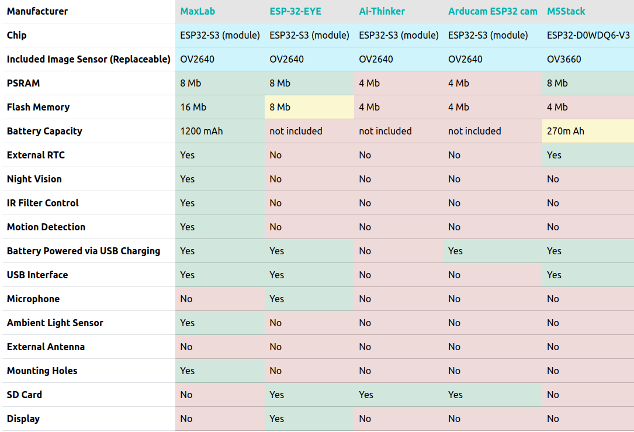
Task: Click the Battery Powered via USB Charging label
Action: tap(84, 251)
